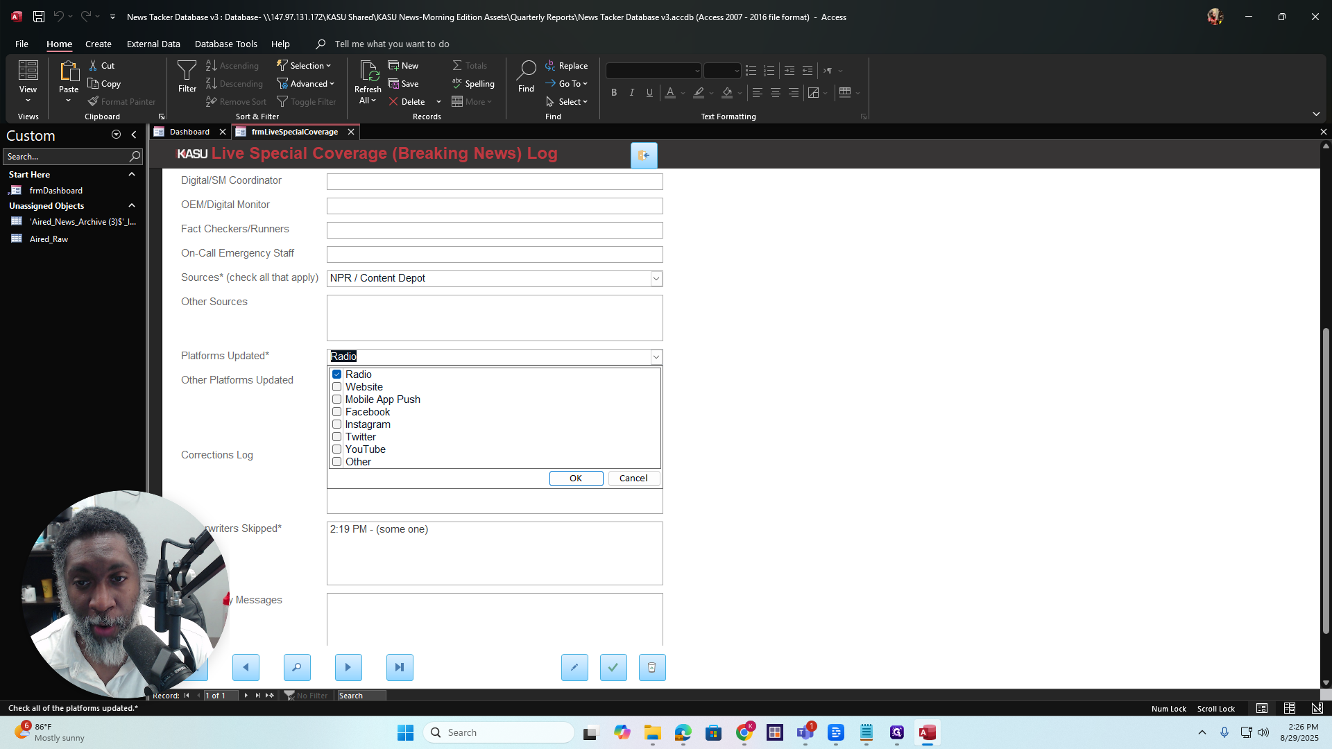Open the Database Tools tab
This screenshot has width=1332, height=749.
tap(225, 44)
